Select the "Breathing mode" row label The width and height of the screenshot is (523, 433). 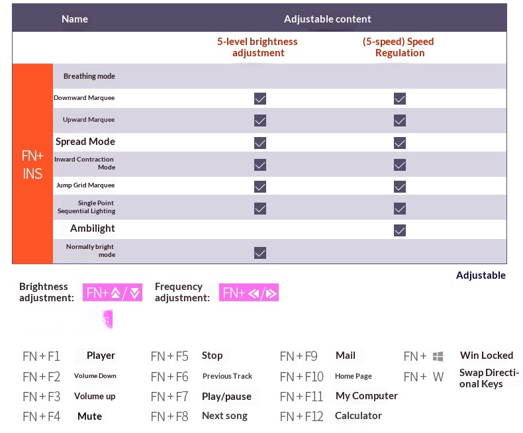point(89,76)
